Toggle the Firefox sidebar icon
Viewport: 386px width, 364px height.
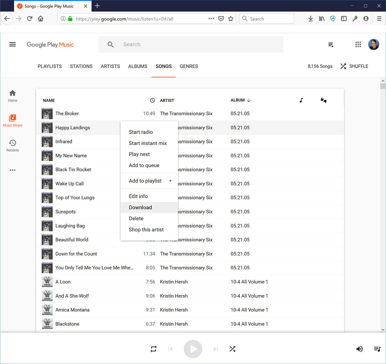click(344, 19)
